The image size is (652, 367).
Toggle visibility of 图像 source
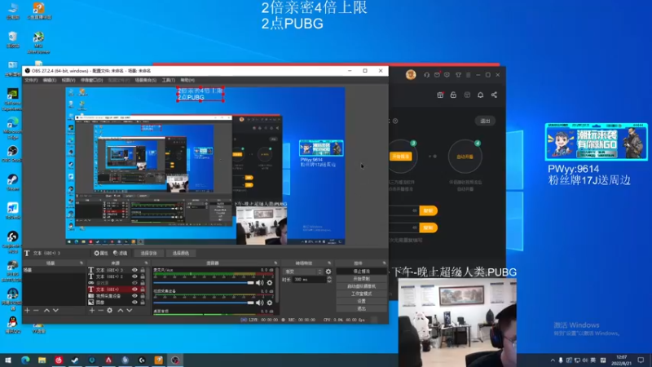[x=134, y=302]
